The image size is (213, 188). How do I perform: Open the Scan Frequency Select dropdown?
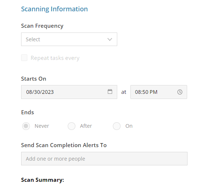click(69, 39)
